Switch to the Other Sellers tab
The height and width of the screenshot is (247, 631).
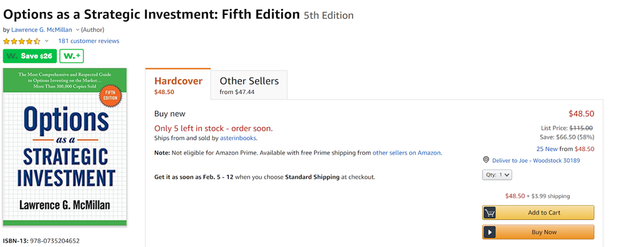click(x=249, y=85)
